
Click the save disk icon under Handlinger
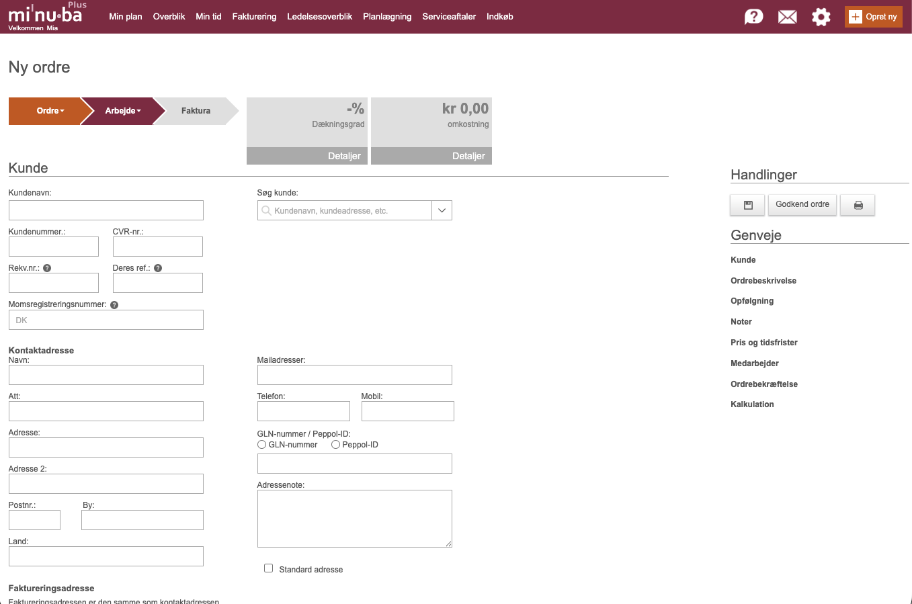click(747, 205)
